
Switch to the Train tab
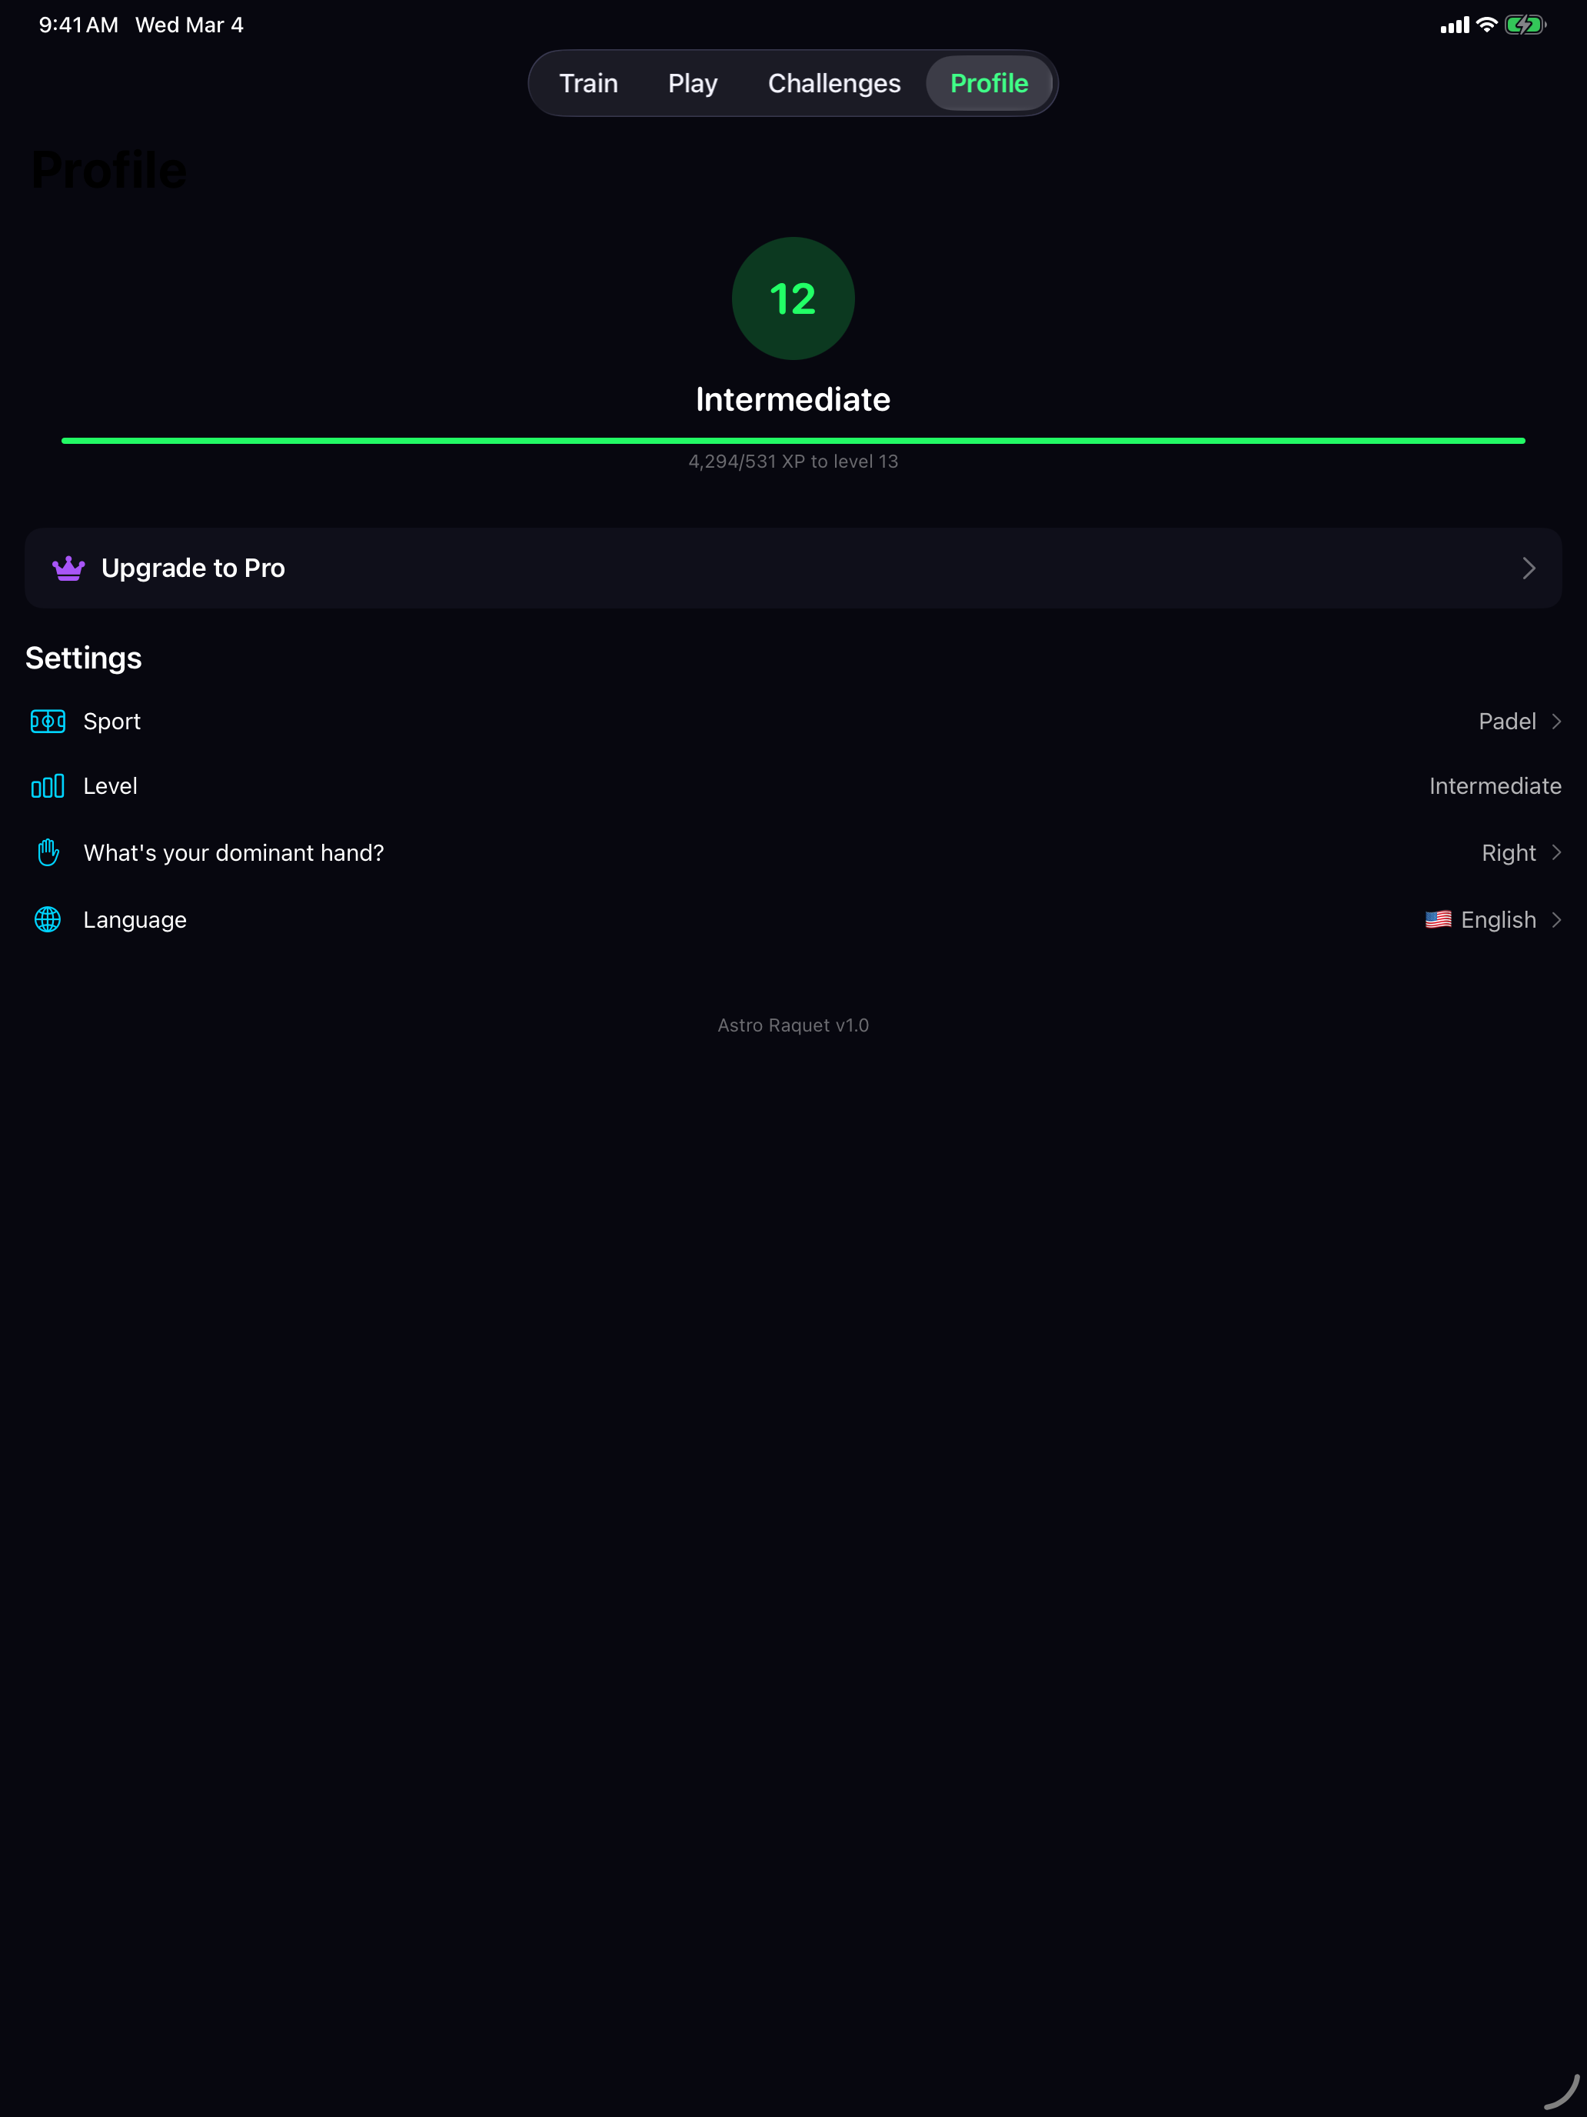coord(588,83)
